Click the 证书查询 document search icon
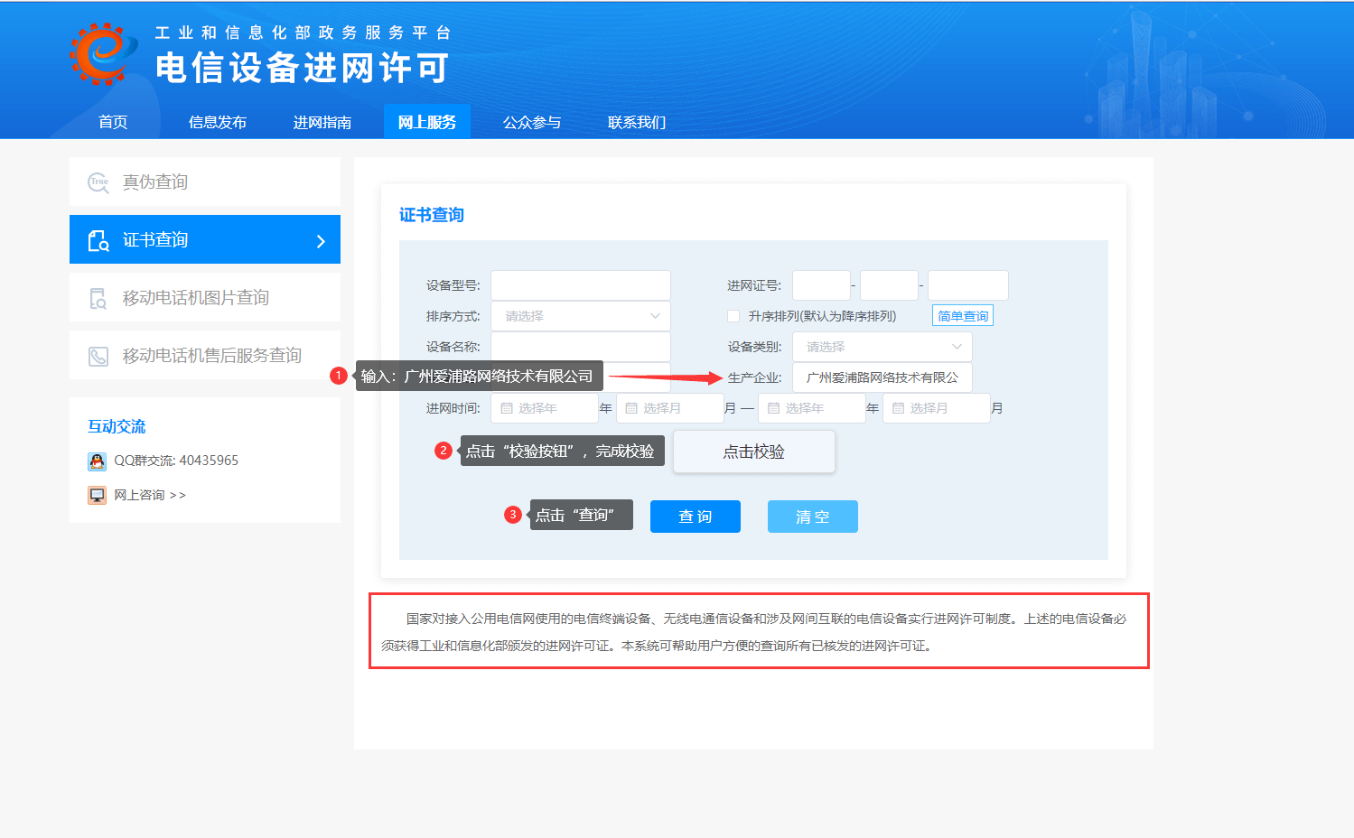The image size is (1354, 838). tap(98, 240)
